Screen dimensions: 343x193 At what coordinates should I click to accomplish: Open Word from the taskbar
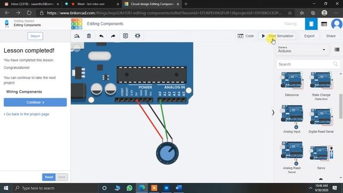tap(178, 188)
